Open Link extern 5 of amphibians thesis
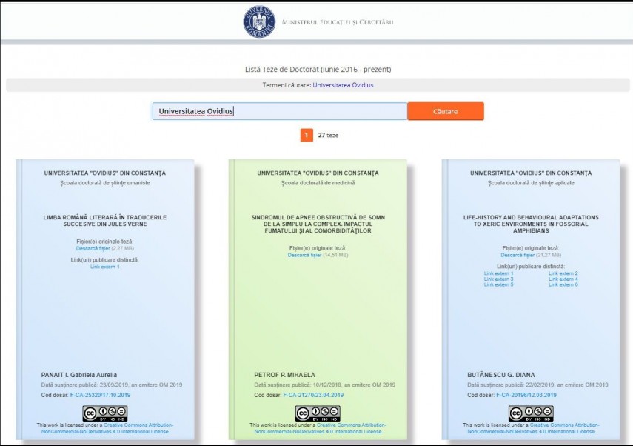633x446 pixels. [x=498, y=284]
